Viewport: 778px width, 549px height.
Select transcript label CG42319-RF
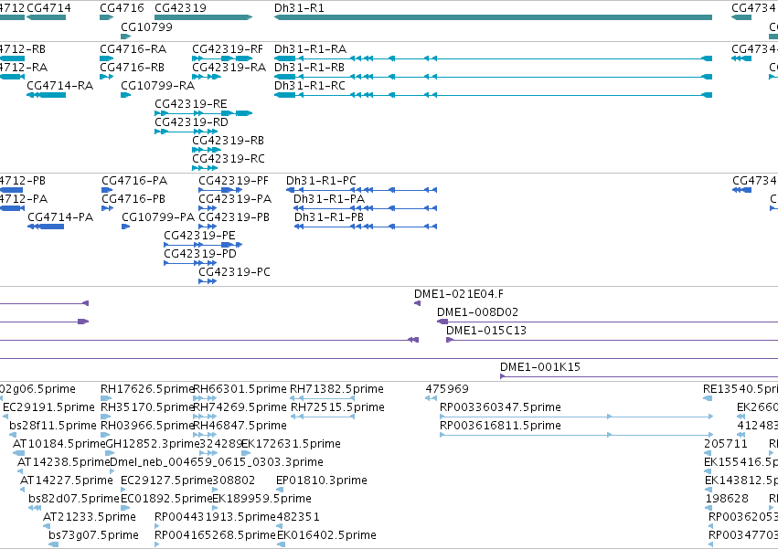click(x=228, y=49)
